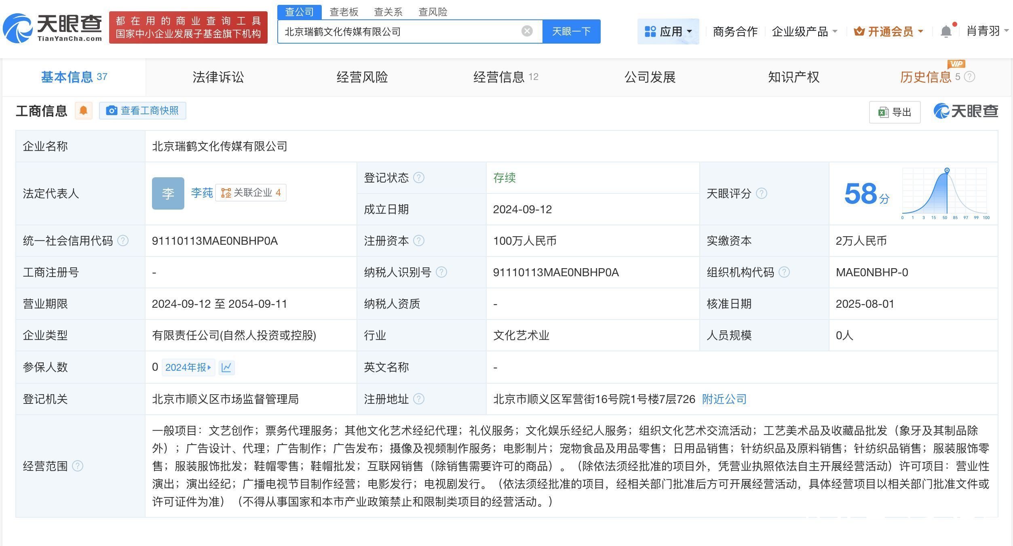Click approval date 2025-08-01
1013x546 pixels.
(x=865, y=304)
